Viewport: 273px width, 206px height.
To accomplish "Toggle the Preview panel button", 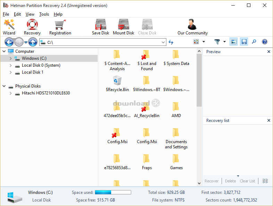I will [x=233, y=42].
